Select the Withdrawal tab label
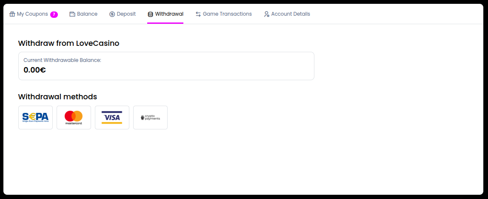 [x=169, y=14]
